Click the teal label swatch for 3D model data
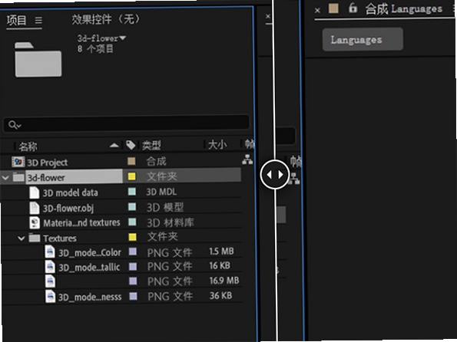 [132, 192]
